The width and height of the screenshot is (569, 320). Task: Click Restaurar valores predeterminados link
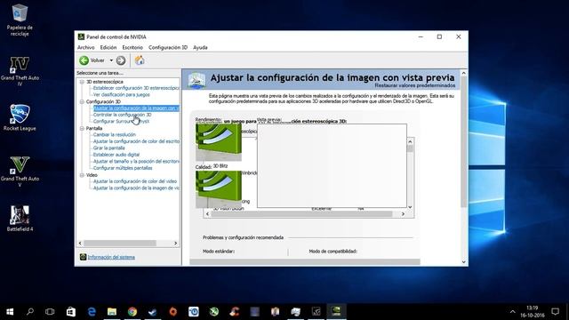[x=415, y=85]
